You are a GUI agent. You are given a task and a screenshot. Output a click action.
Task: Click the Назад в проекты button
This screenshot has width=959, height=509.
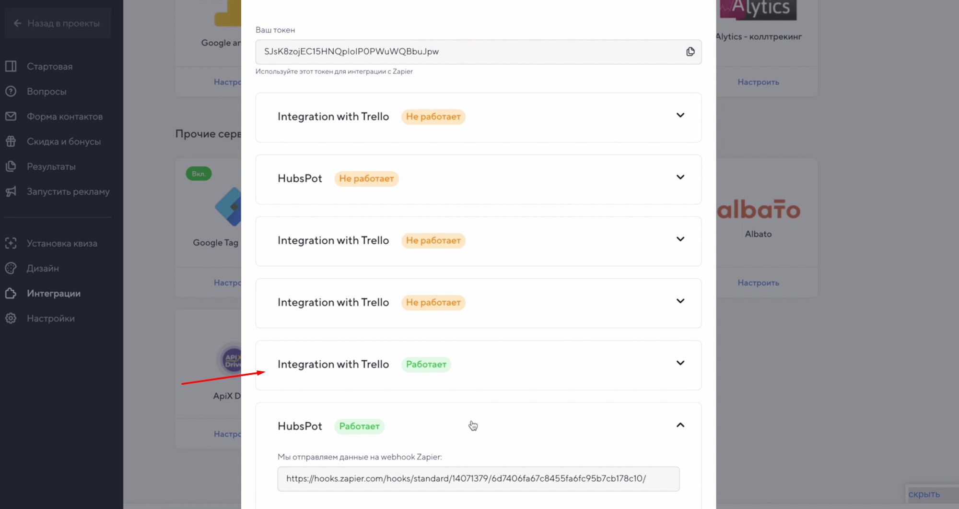point(58,23)
